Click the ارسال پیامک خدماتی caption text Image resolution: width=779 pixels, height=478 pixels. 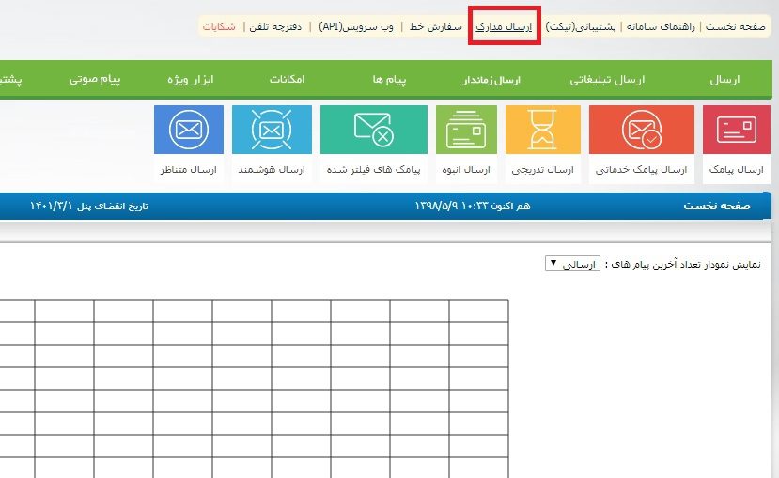[x=641, y=170]
